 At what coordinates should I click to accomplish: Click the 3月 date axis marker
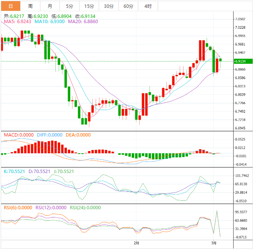(214, 243)
